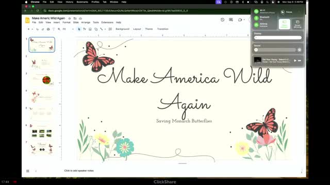Adjust the Display brightness slider

[278, 38]
